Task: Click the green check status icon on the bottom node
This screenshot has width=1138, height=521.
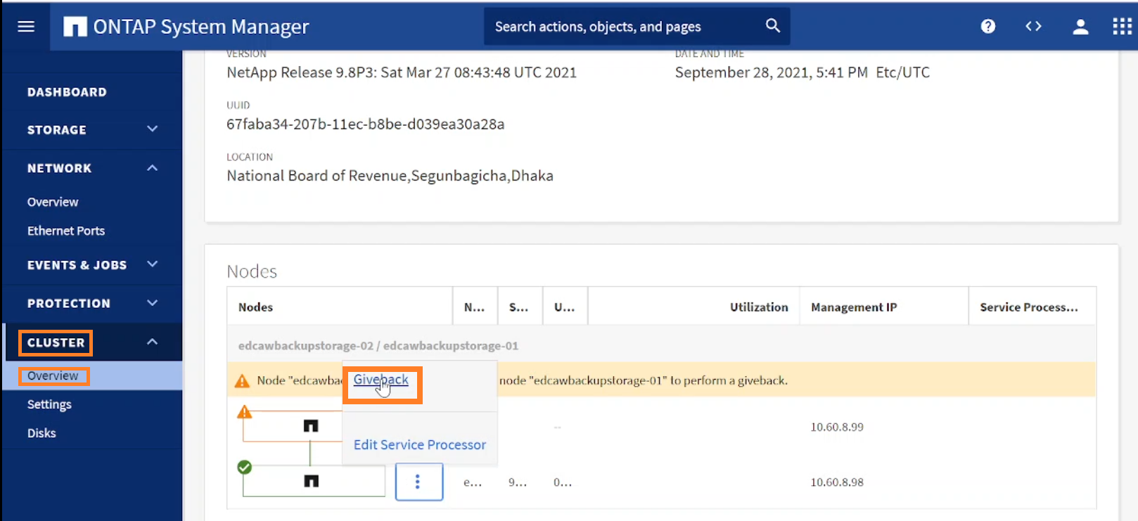Action: [x=245, y=467]
